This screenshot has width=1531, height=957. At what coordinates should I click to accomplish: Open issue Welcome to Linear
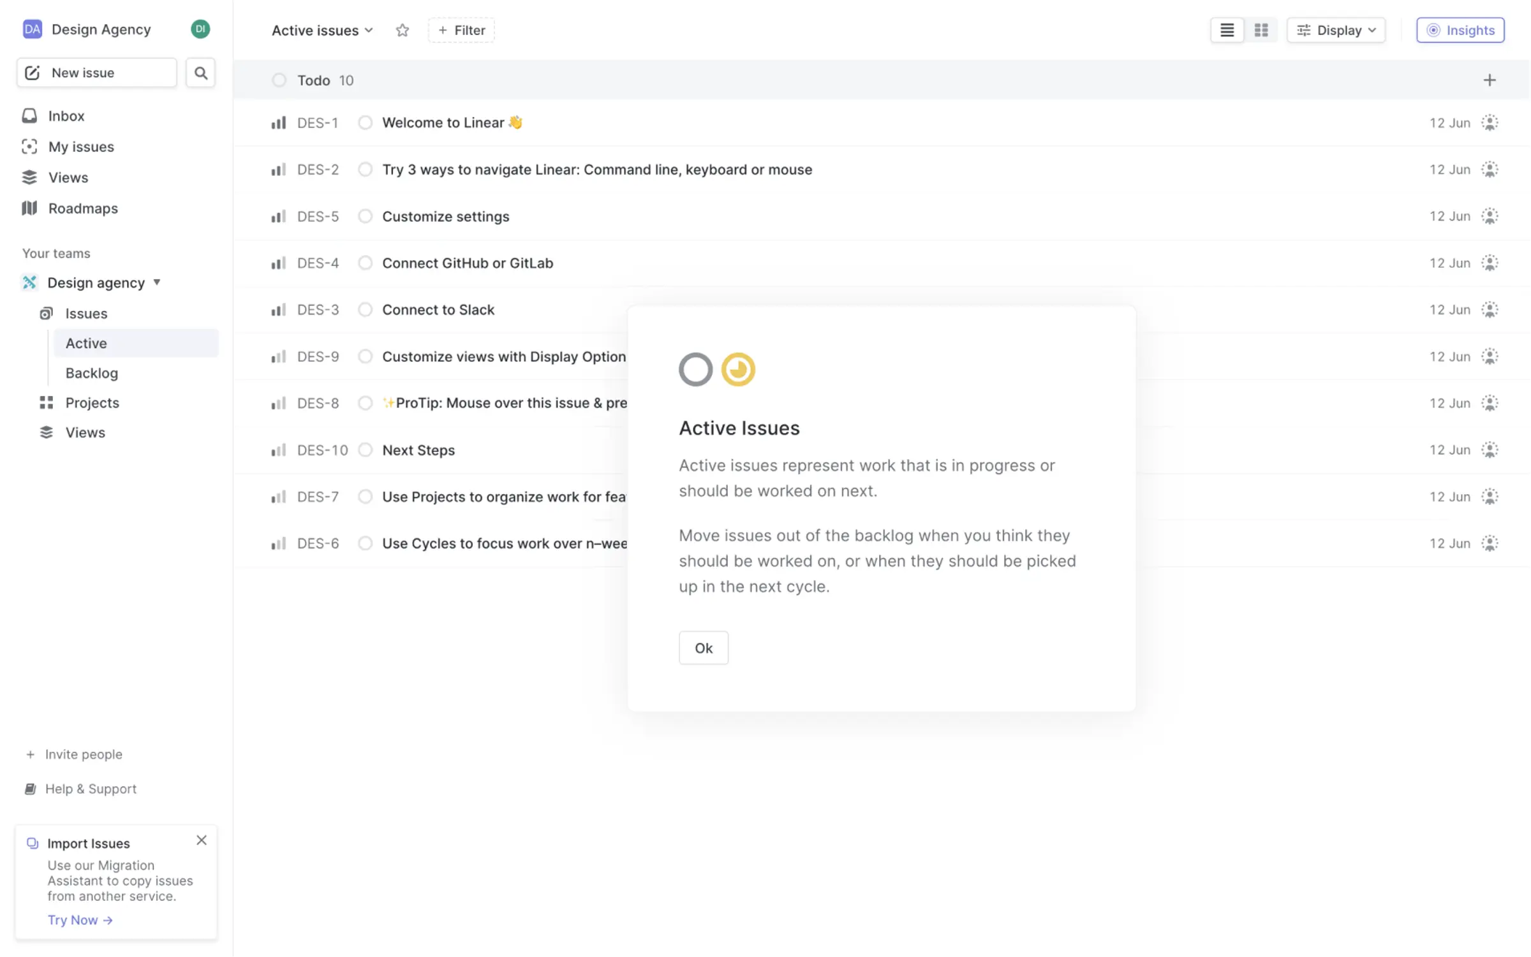tap(452, 122)
